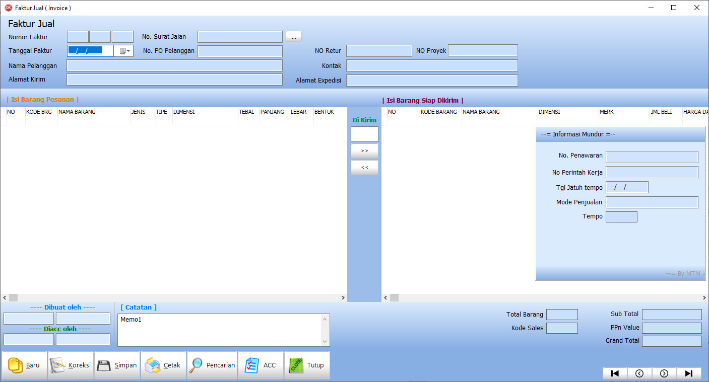Viewport: 709px width, 382px height.
Task: Click the BENTUK column header
Action: tap(330, 112)
